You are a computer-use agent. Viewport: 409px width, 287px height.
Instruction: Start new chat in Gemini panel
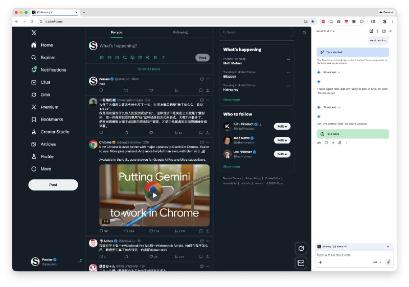[371, 31]
